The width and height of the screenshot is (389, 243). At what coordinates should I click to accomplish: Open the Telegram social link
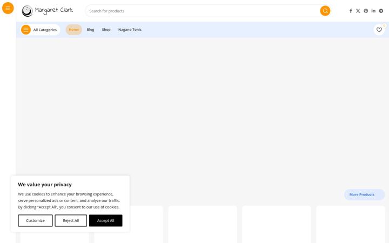[381, 11]
